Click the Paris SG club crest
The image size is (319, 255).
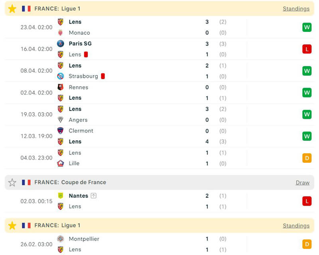pyautogui.click(x=61, y=43)
